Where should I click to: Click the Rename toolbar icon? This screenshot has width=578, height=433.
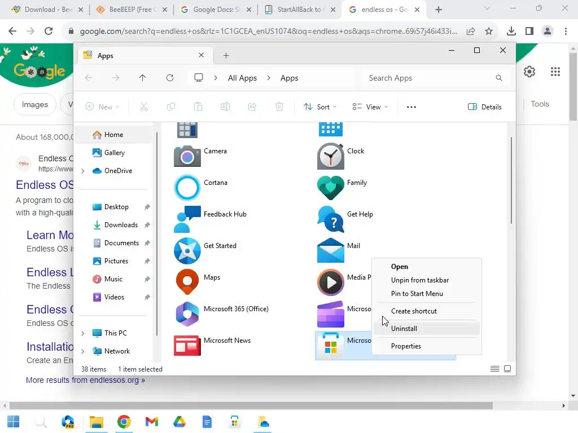tap(225, 107)
